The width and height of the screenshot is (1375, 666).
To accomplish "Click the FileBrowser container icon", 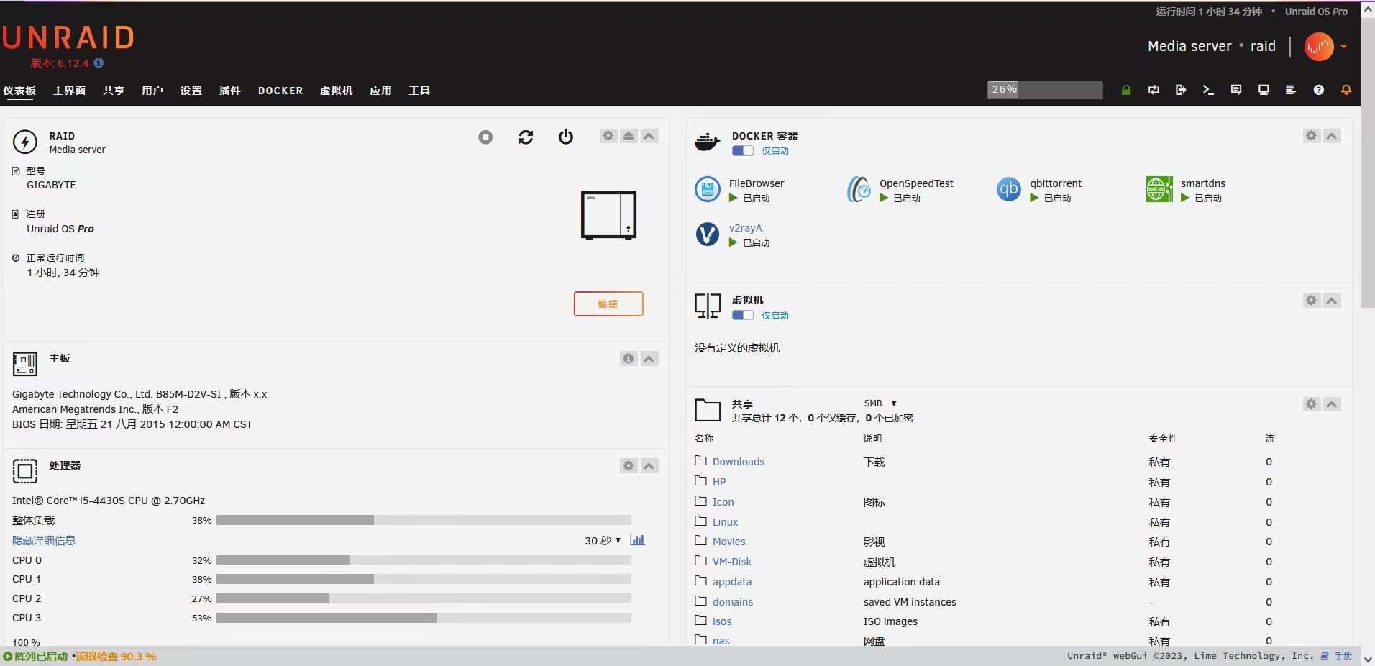I will tap(708, 189).
